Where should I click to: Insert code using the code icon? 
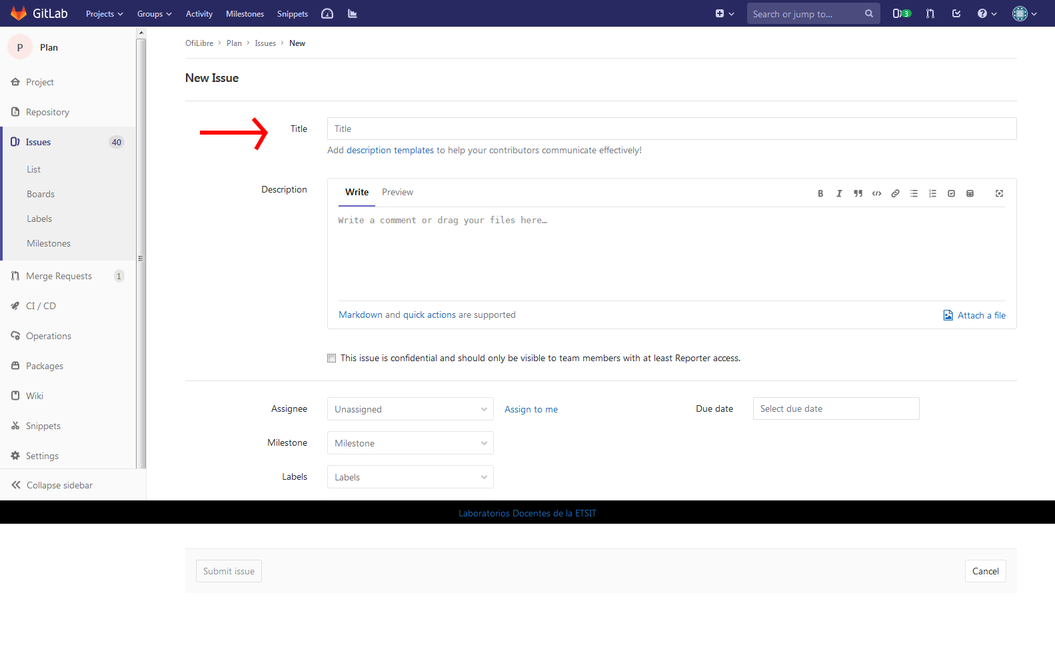876,194
